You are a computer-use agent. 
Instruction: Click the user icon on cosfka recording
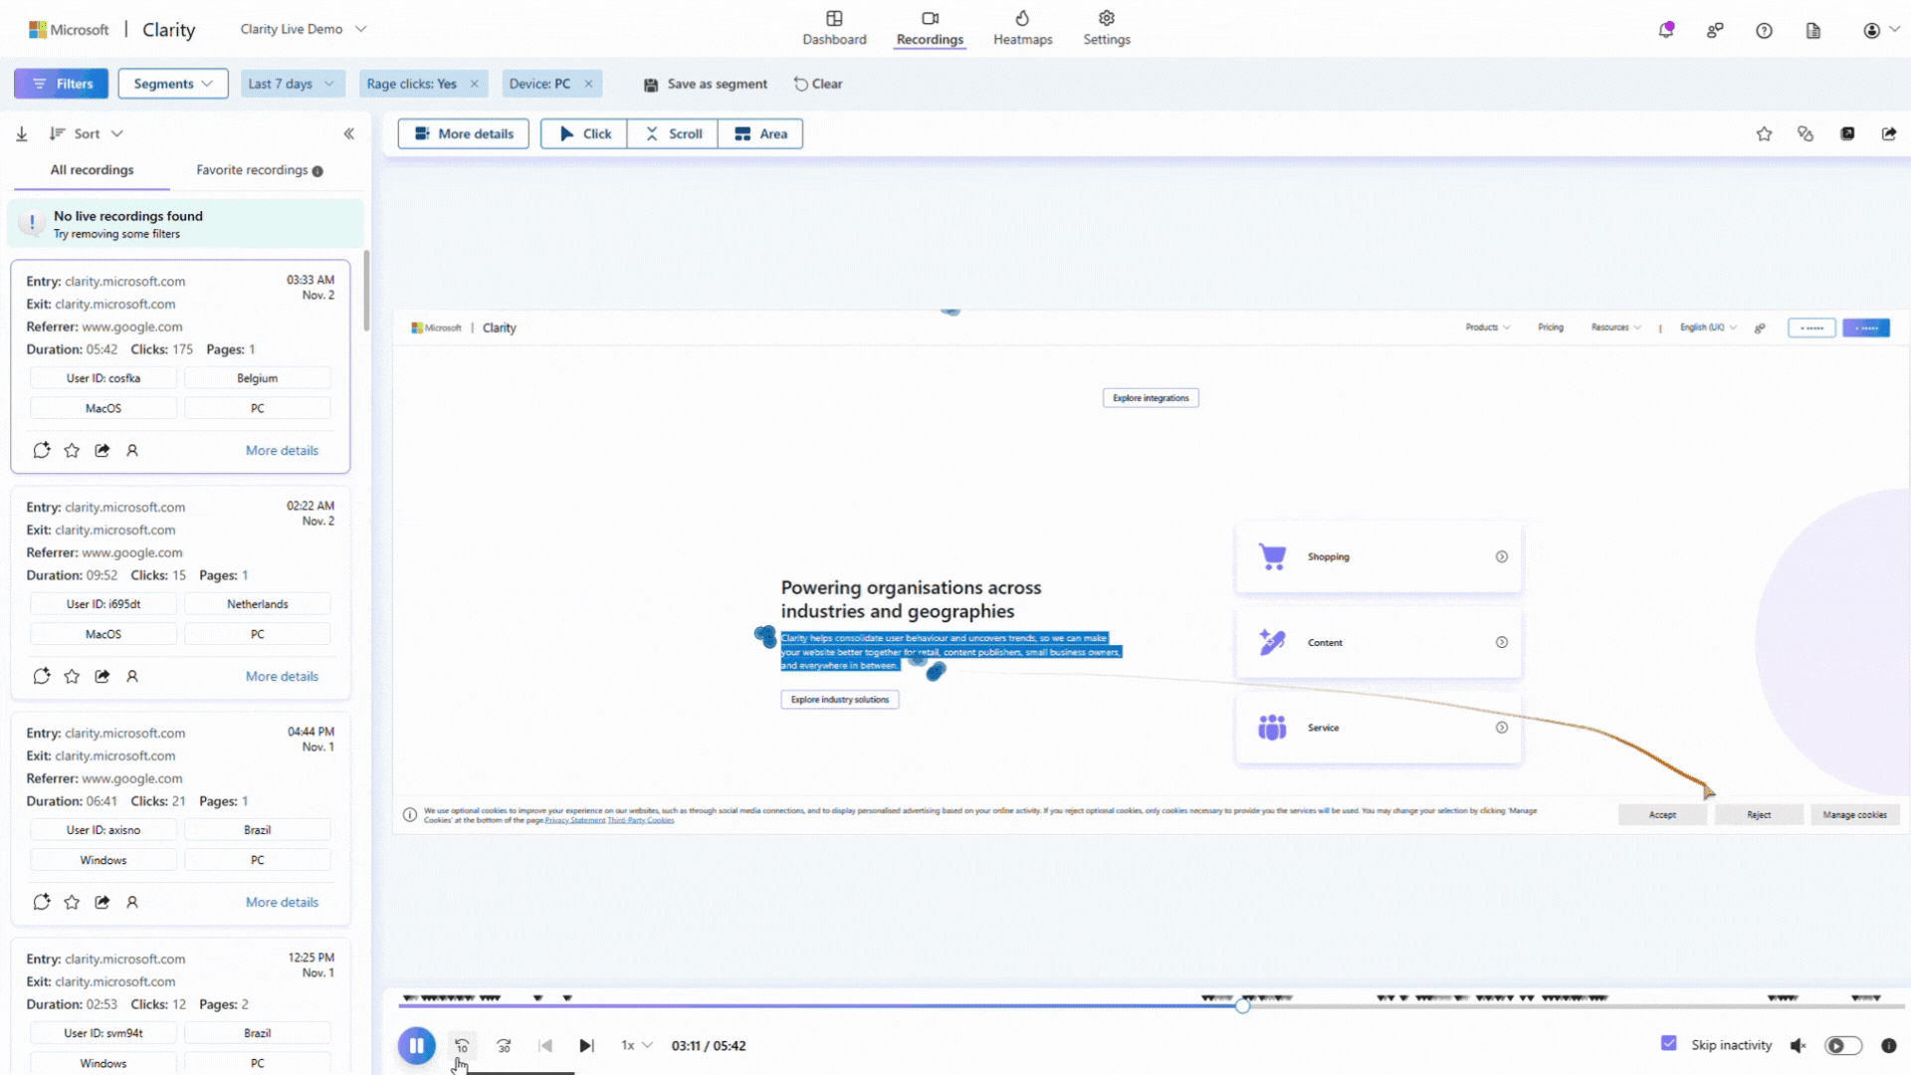(132, 450)
